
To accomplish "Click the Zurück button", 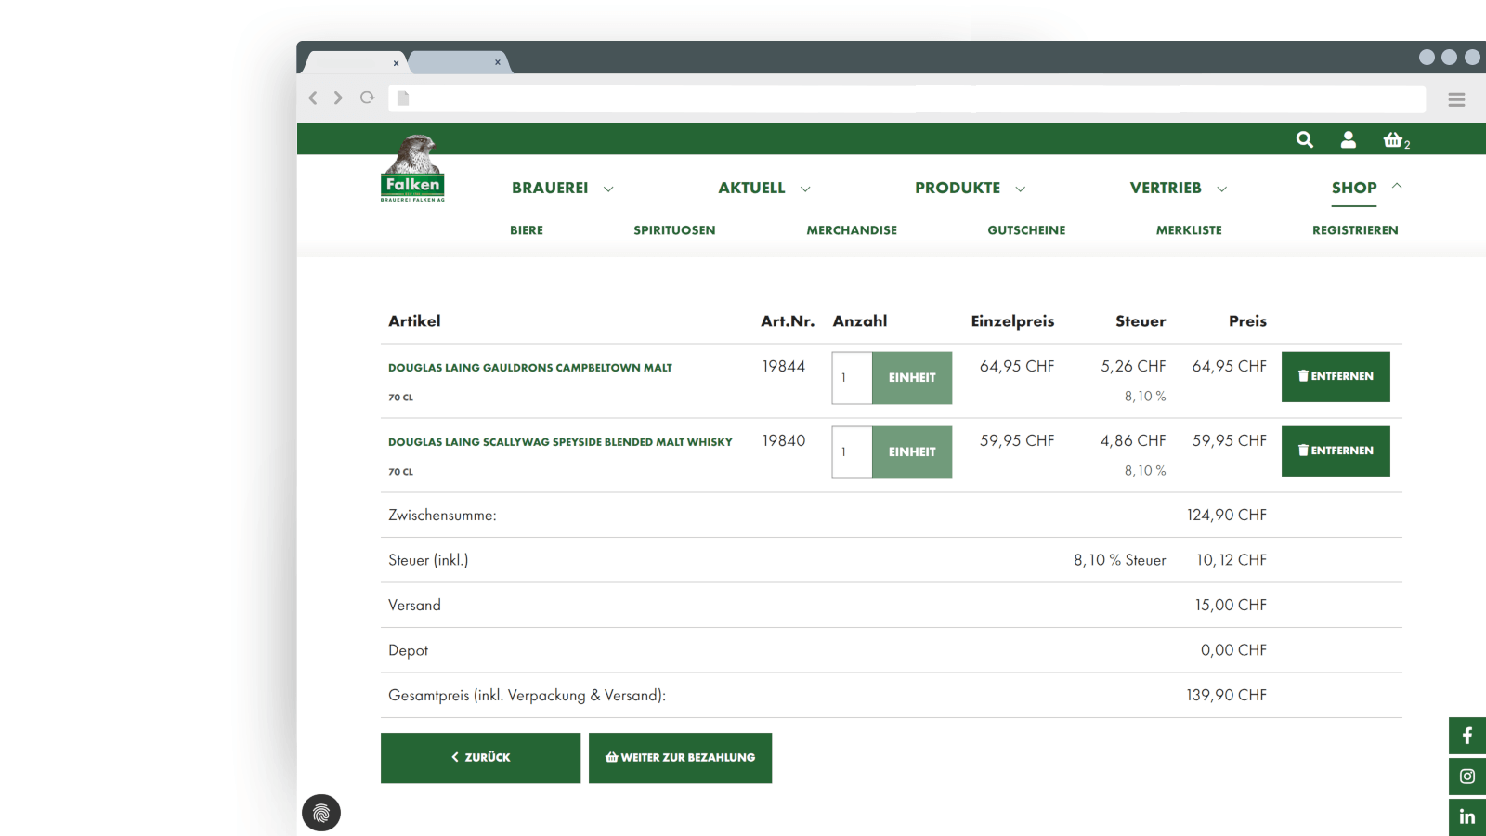I will coord(480,758).
